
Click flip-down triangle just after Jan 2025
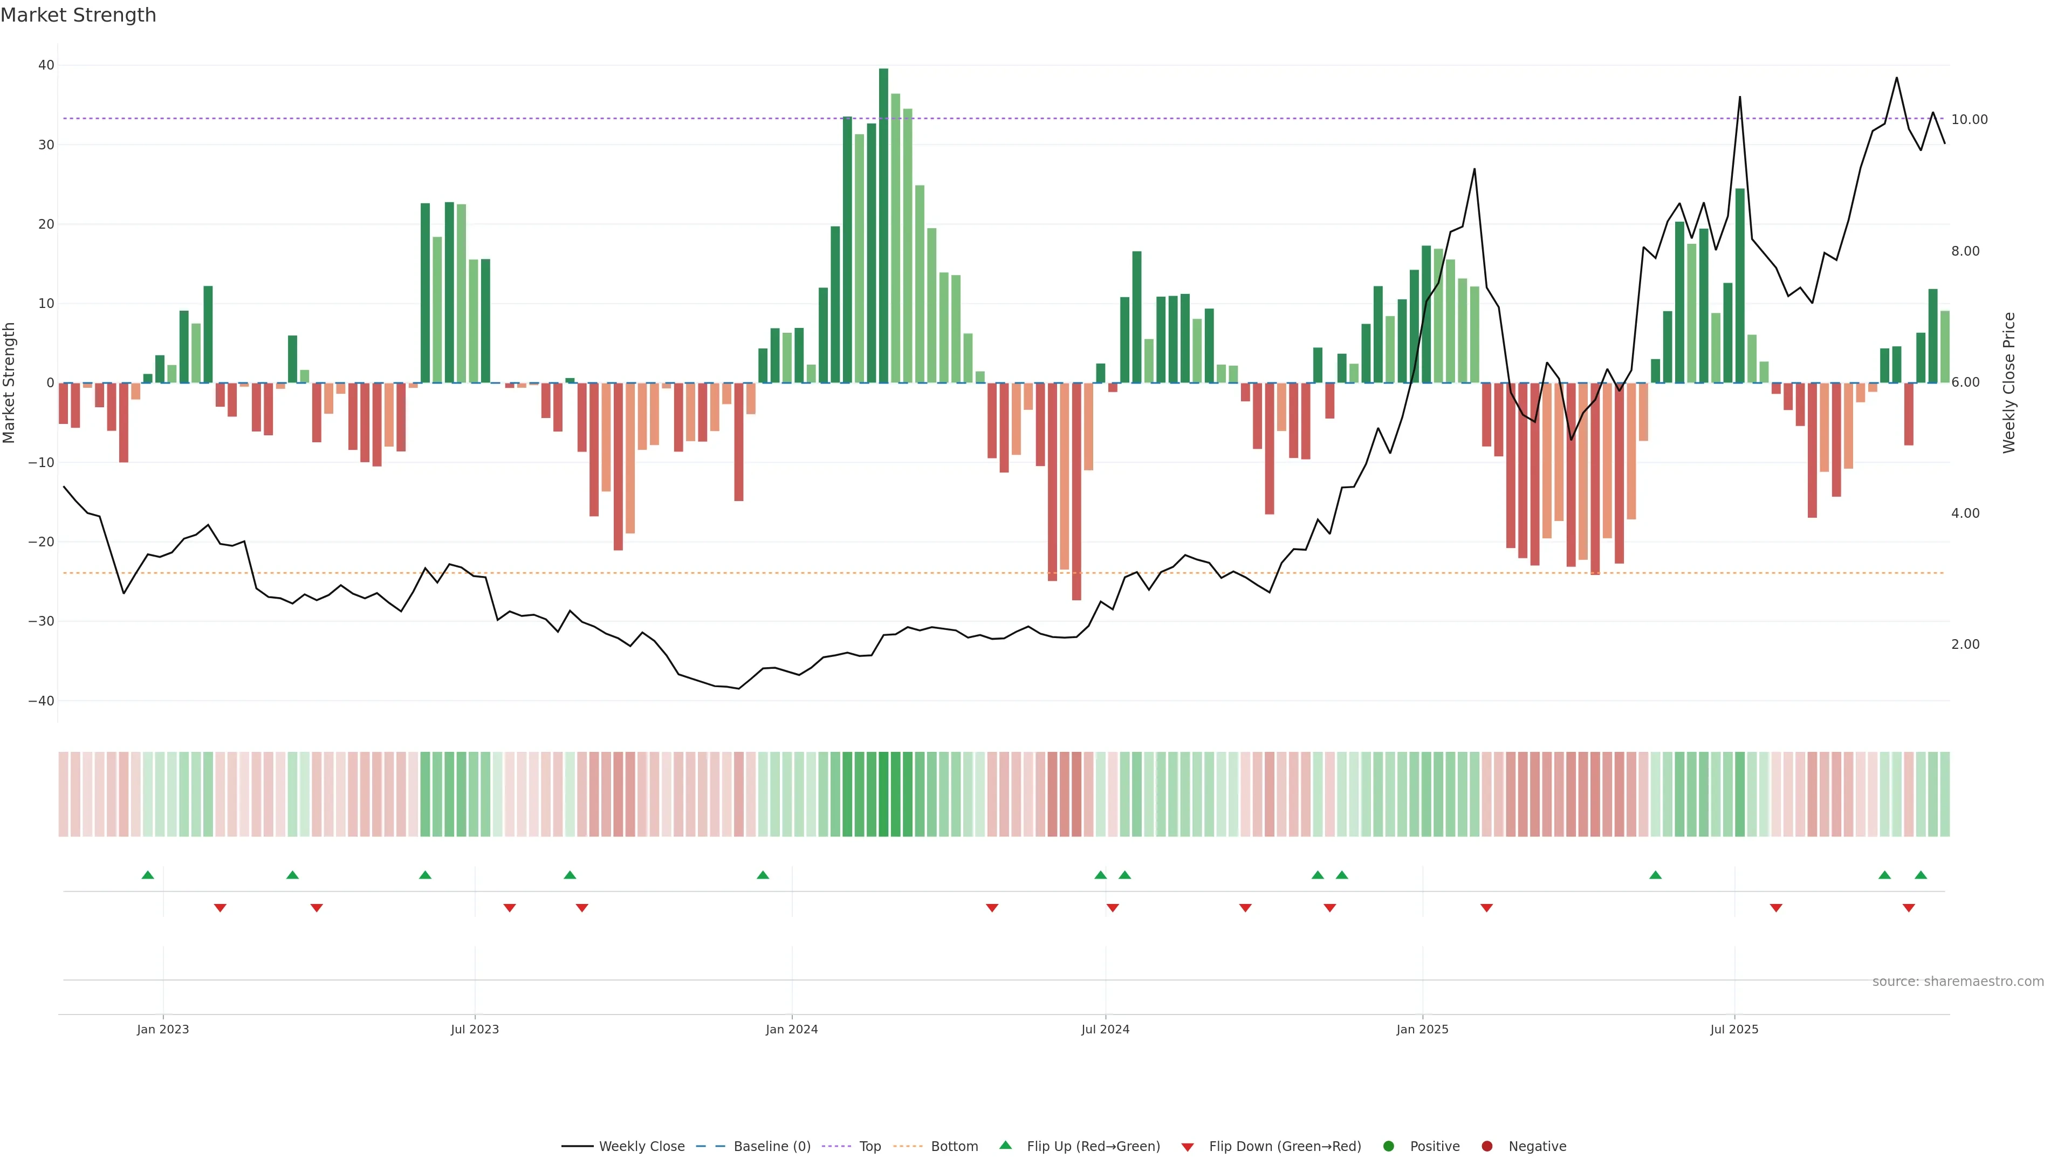pos(1486,908)
